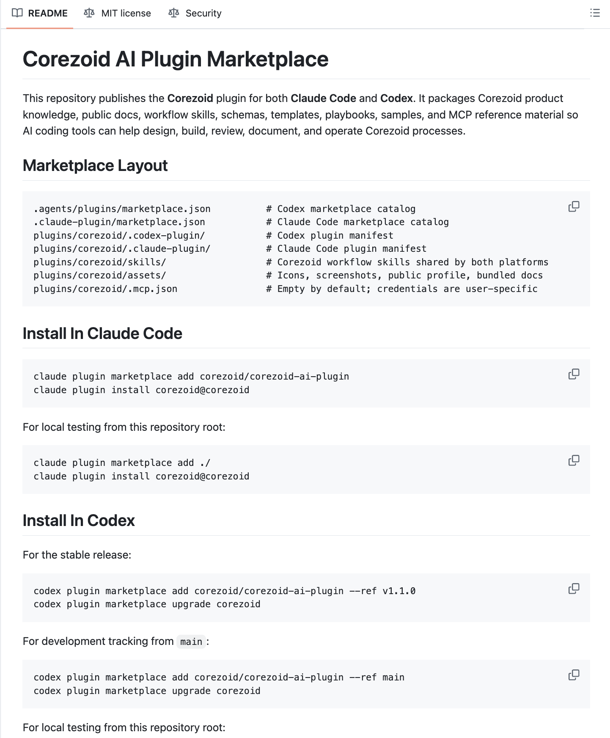This screenshot has height=738, width=610.
Task: Click the bold 'Claude Code' in the intro
Action: point(323,98)
